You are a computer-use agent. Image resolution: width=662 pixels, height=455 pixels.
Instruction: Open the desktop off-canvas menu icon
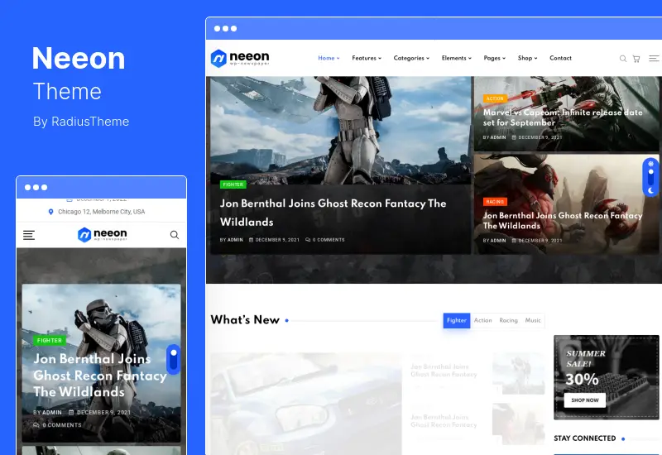pos(654,58)
